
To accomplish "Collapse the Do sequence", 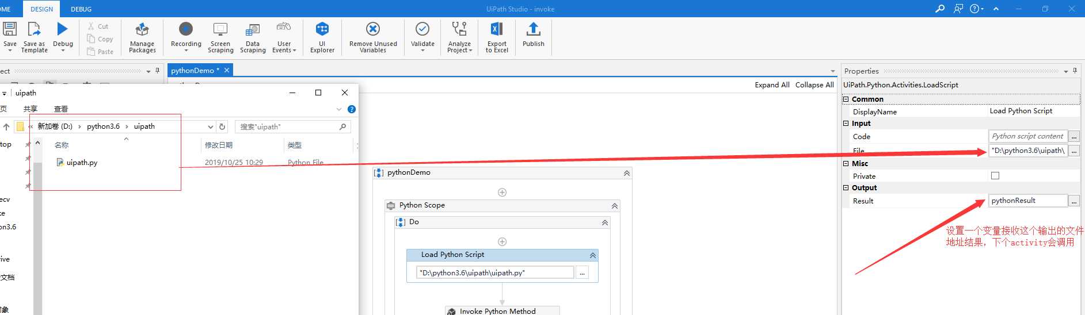I will pyautogui.click(x=605, y=222).
